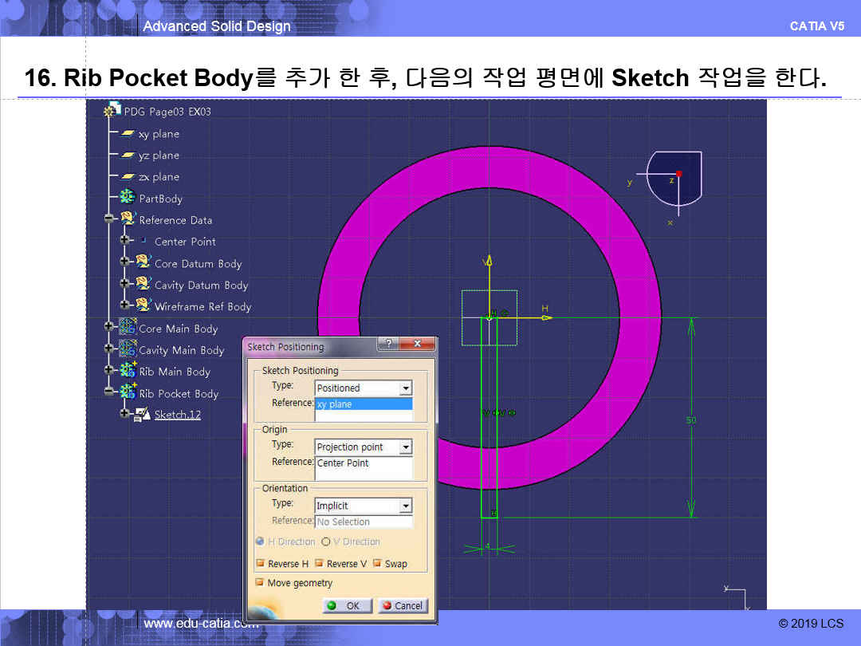Select the Cavity Main Body icon

[128, 349]
